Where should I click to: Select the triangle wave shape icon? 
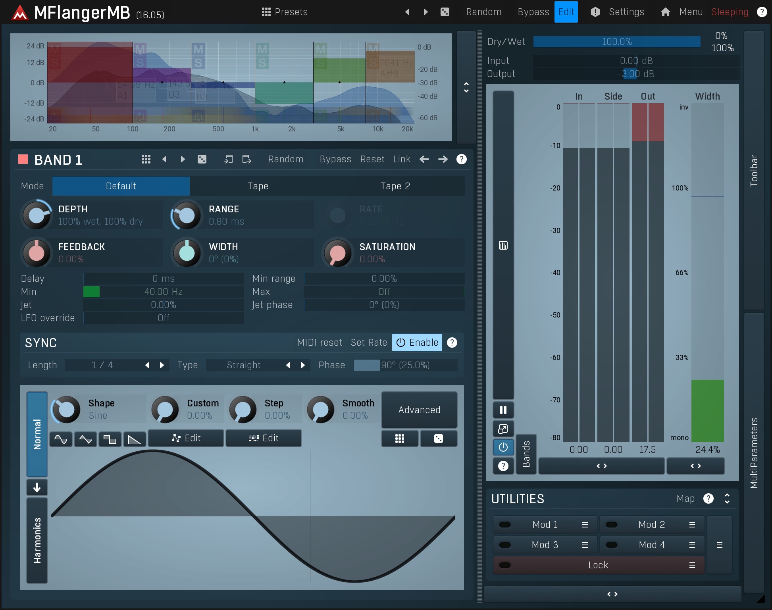[85, 439]
